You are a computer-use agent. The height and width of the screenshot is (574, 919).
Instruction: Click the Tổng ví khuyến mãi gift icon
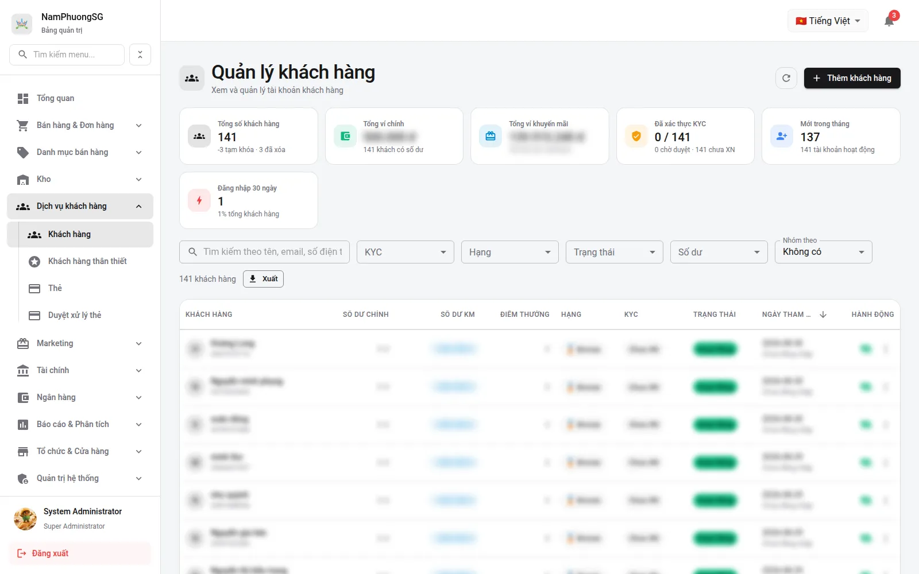(491, 136)
